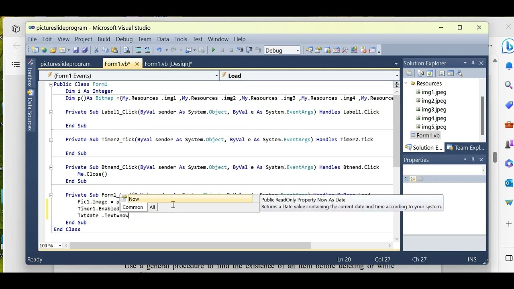This screenshot has height=289, width=514.
Task: Toggle auto-hide pin on Solution Explorer
Action: click(473, 63)
